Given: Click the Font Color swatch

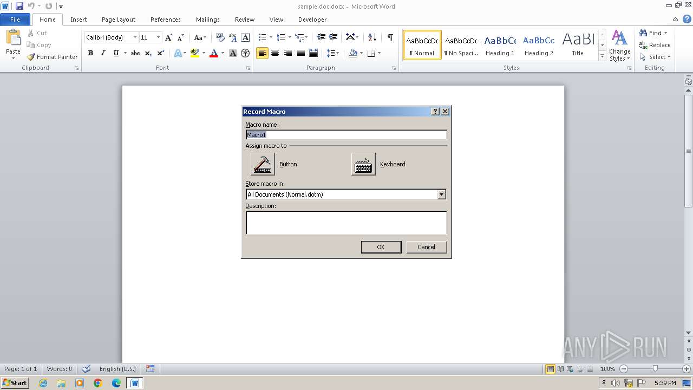Looking at the screenshot, I should click(x=214, y=53).
